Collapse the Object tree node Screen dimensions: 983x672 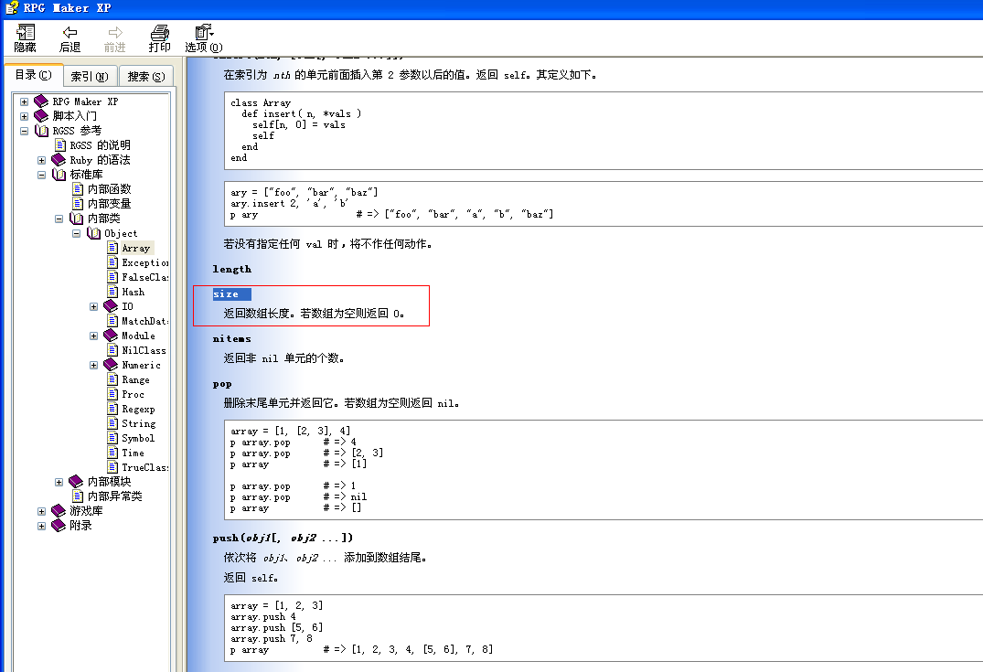(77, 233)
